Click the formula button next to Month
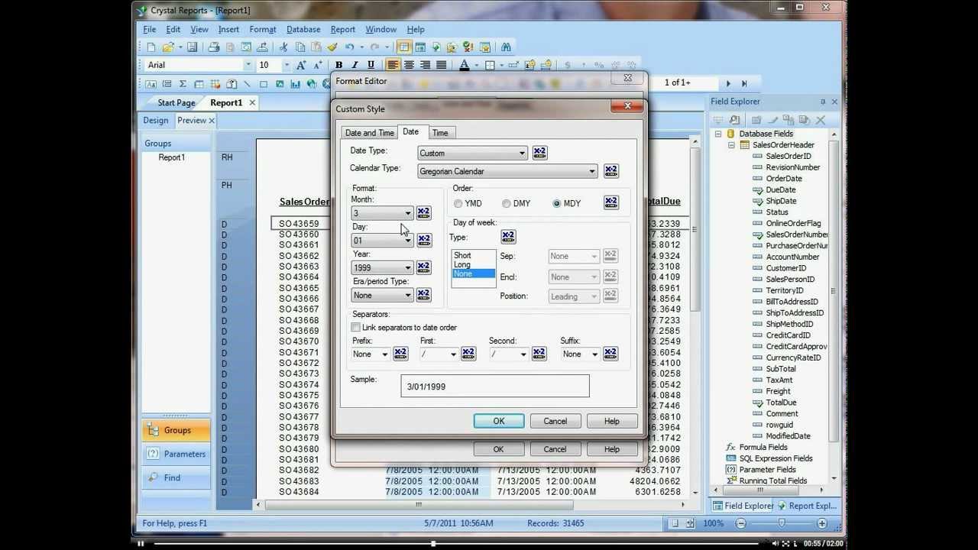The image size is (978, 550). (x=423, y=213)
